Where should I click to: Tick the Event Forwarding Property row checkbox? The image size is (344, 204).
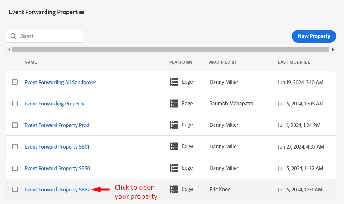tap(15, 104)
